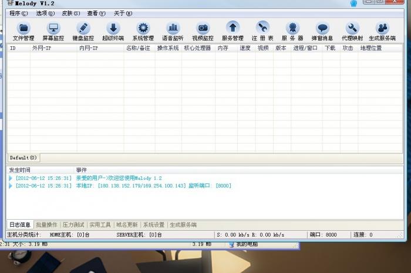Open the 选项(O) menu

(45, 13)
